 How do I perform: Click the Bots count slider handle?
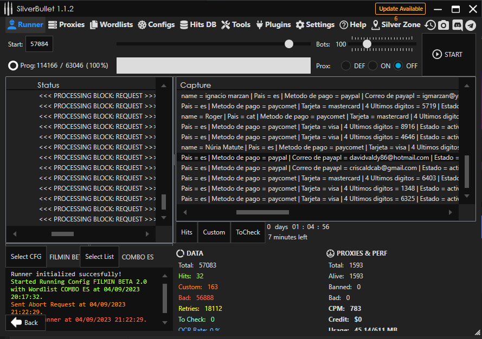click(x=367, y=44)
